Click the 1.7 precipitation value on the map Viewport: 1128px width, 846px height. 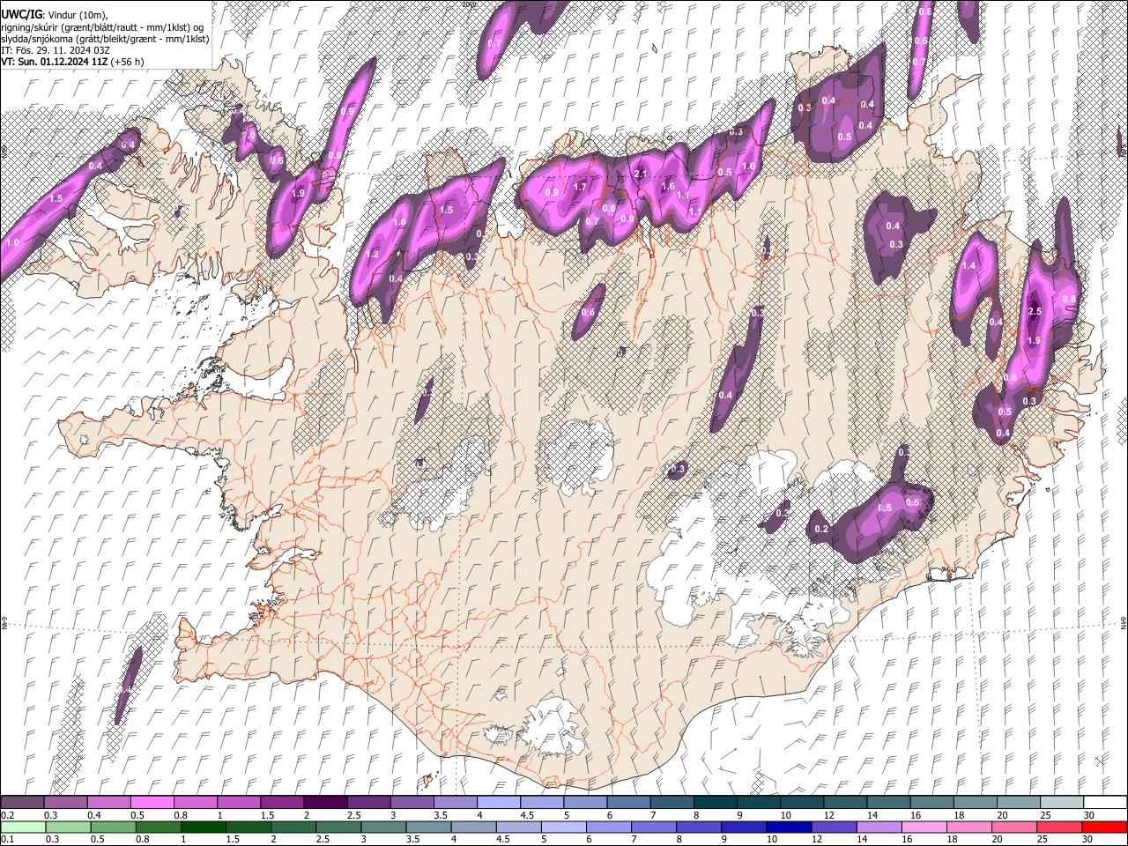580,187
